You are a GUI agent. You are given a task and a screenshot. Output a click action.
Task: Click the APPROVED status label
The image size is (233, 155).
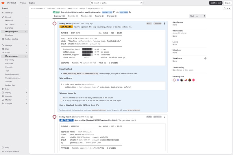click(x=66, y=120)
